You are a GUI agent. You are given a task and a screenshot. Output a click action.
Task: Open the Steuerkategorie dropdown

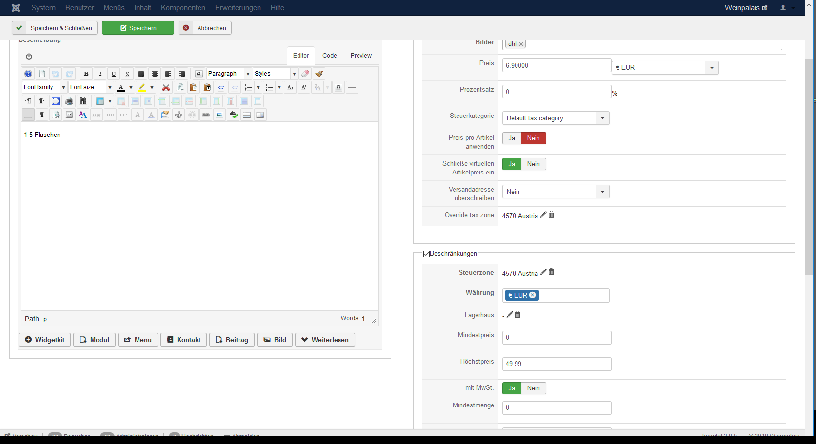556,118
